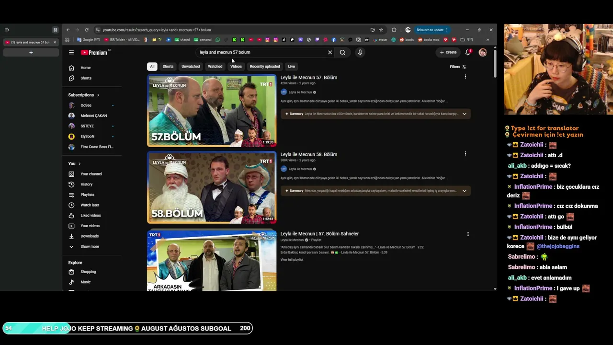Open the account avatar menu
This screenshot has height=345, width=613.
pyautogui.click(x=483, y=52)
